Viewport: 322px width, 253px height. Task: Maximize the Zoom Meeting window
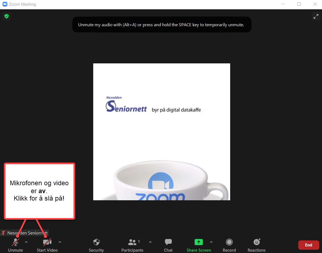299,4
